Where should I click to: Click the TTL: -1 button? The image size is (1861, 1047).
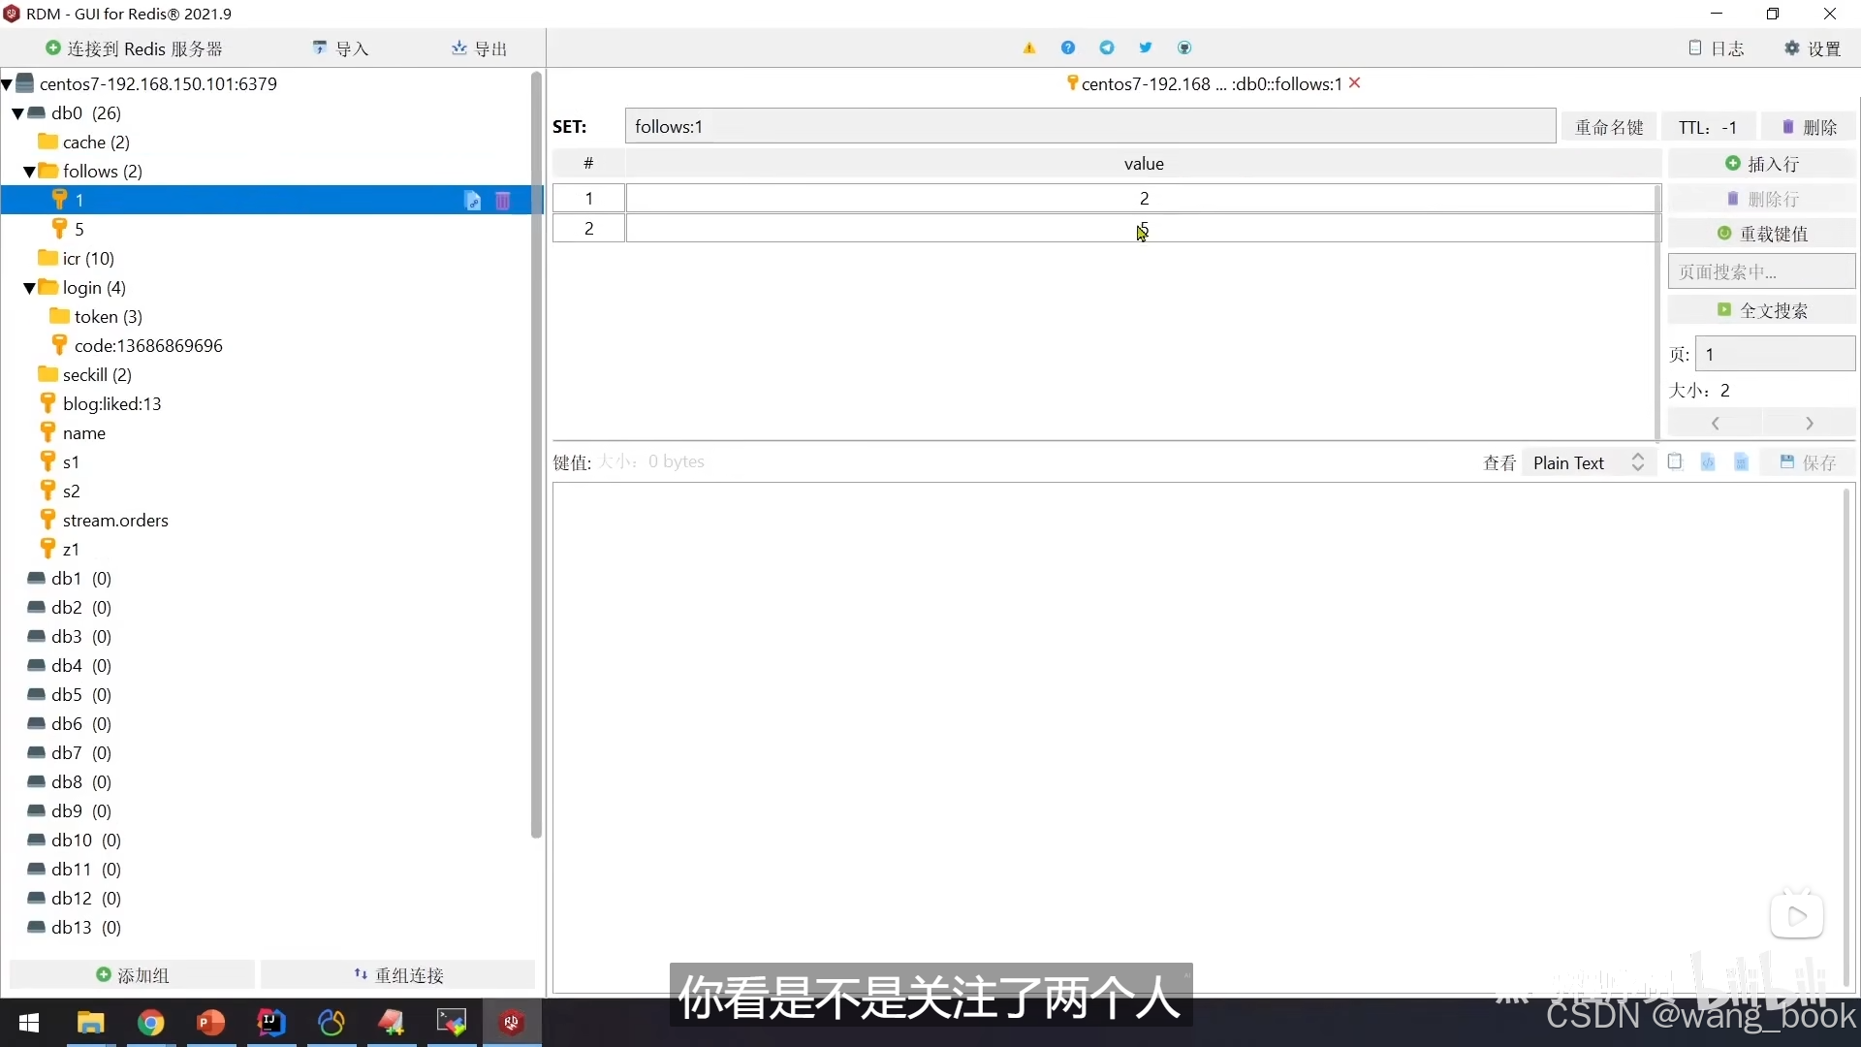pyautogui.click(x=1708, y=127)
